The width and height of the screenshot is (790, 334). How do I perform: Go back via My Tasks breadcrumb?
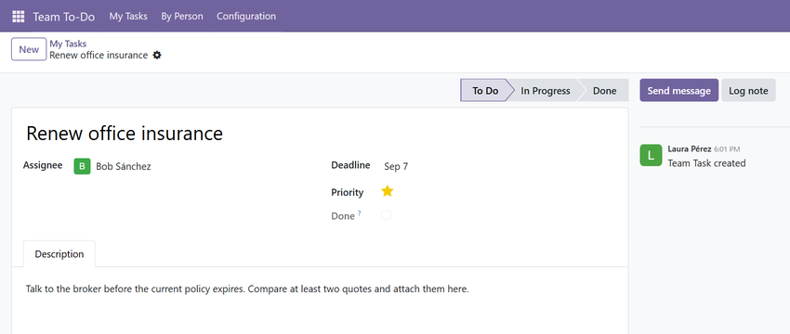pyautogui.click(x=68, y=44)
